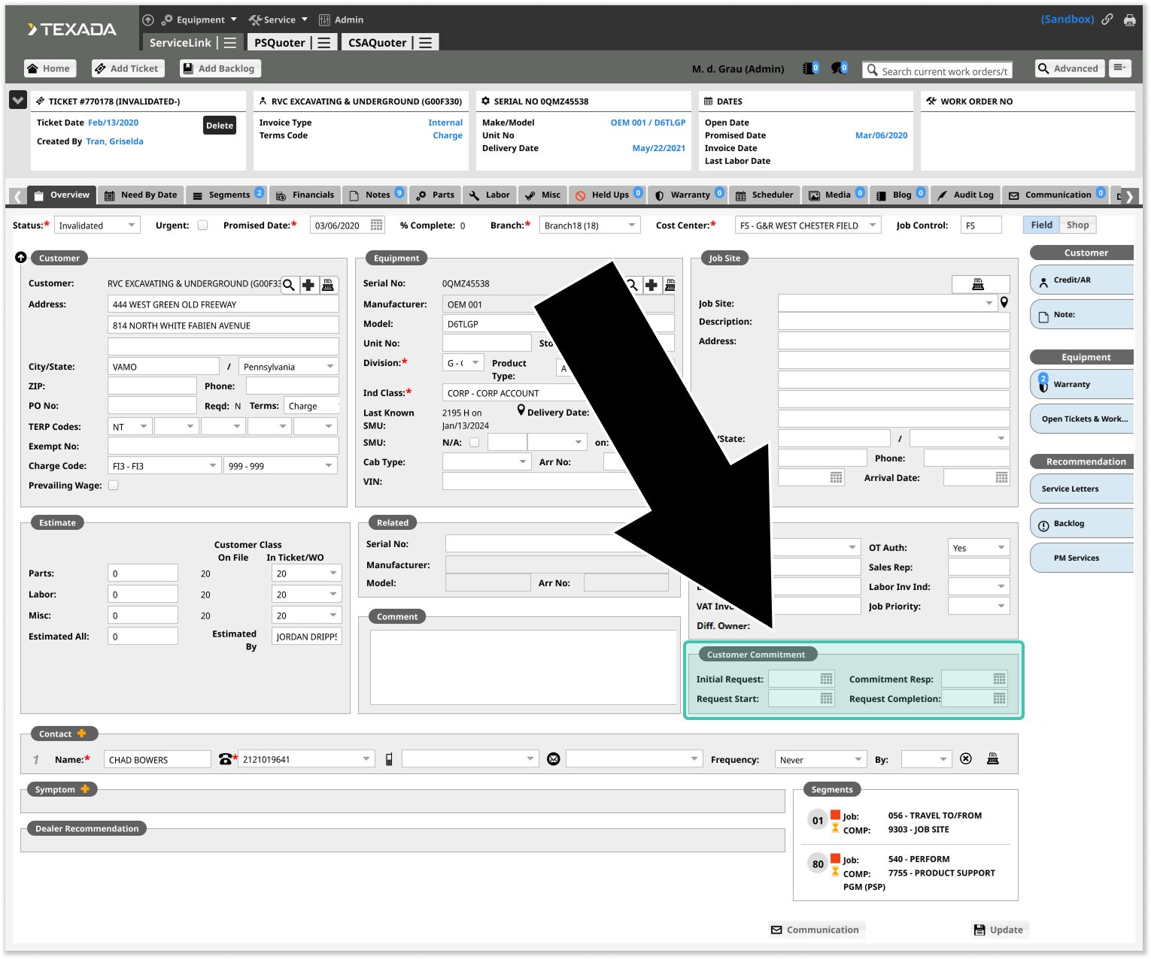The height and width of the screenshot is (959, 1151).
Task: Click the Update button
Action: (998, 930)
